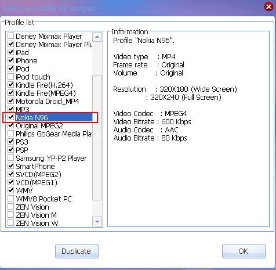Click the Duplicate button
276x270 pixels.
pos(77,251)
